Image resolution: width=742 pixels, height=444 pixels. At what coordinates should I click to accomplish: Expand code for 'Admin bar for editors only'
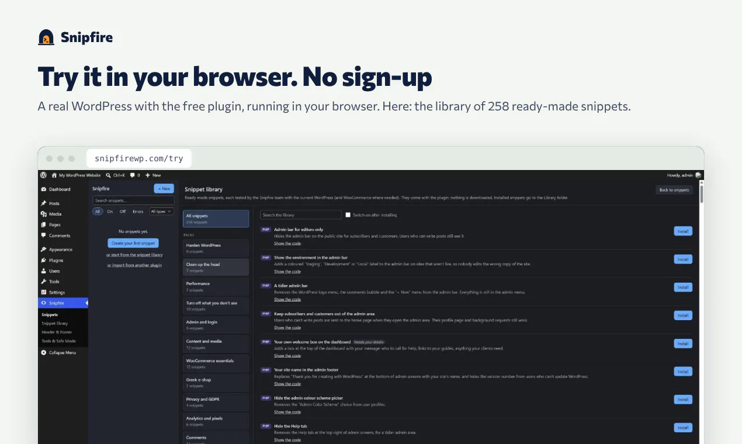click(287, 244)
